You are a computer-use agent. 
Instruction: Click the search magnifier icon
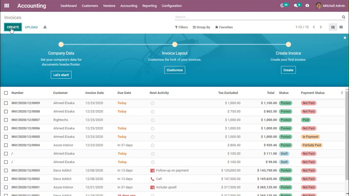344,17
